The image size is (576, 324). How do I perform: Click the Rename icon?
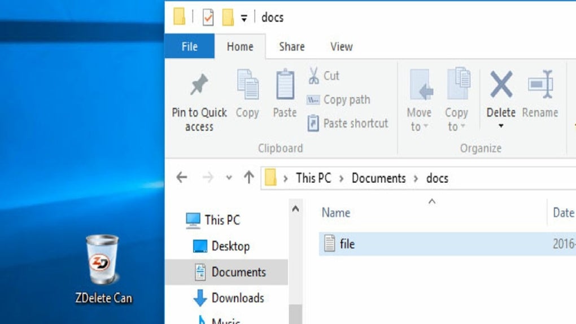[x=540, y=84]
